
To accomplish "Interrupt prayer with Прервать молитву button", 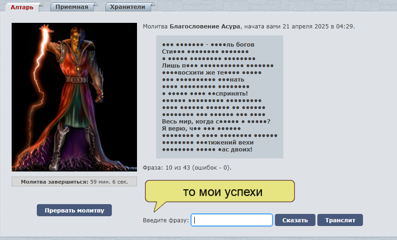I will 74,210.
